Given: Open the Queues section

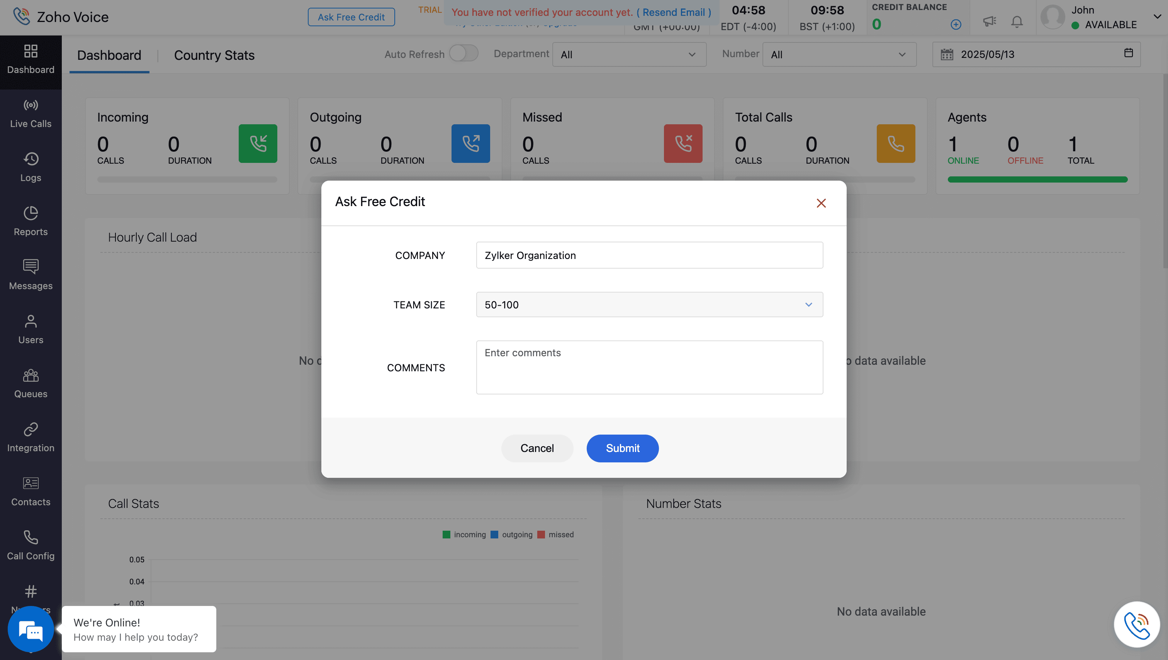Looking at the screenshot, I should click(x=31, y=382).
